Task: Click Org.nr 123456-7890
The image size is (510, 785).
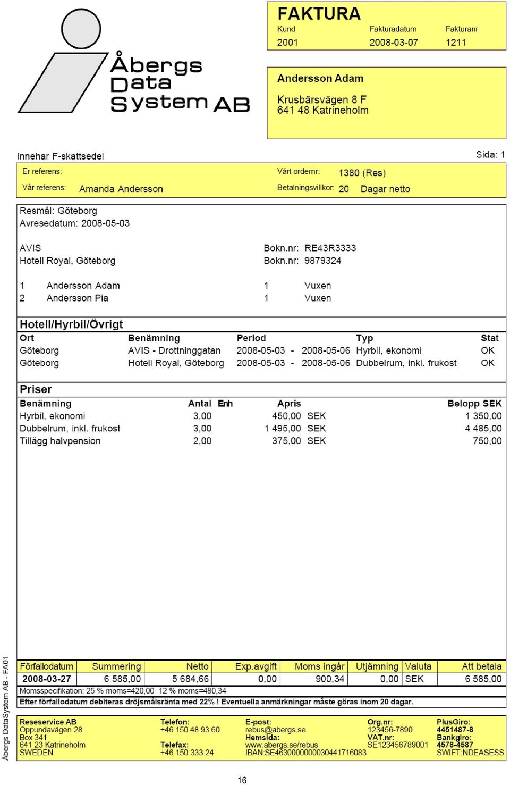Action: pos(390,730)
